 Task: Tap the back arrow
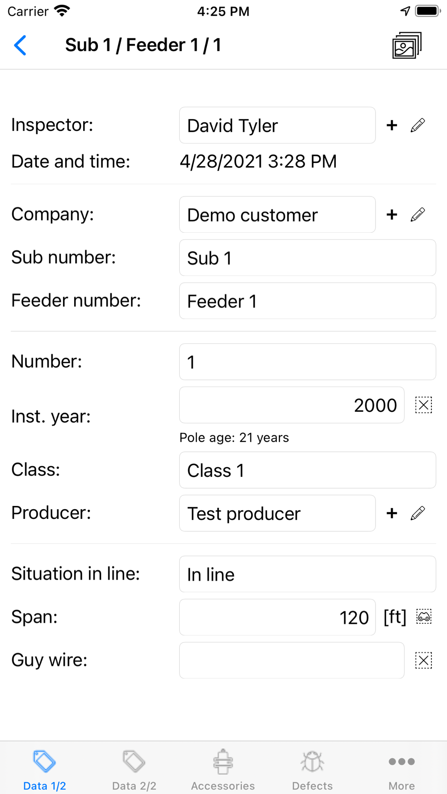(x=21, y=45)
